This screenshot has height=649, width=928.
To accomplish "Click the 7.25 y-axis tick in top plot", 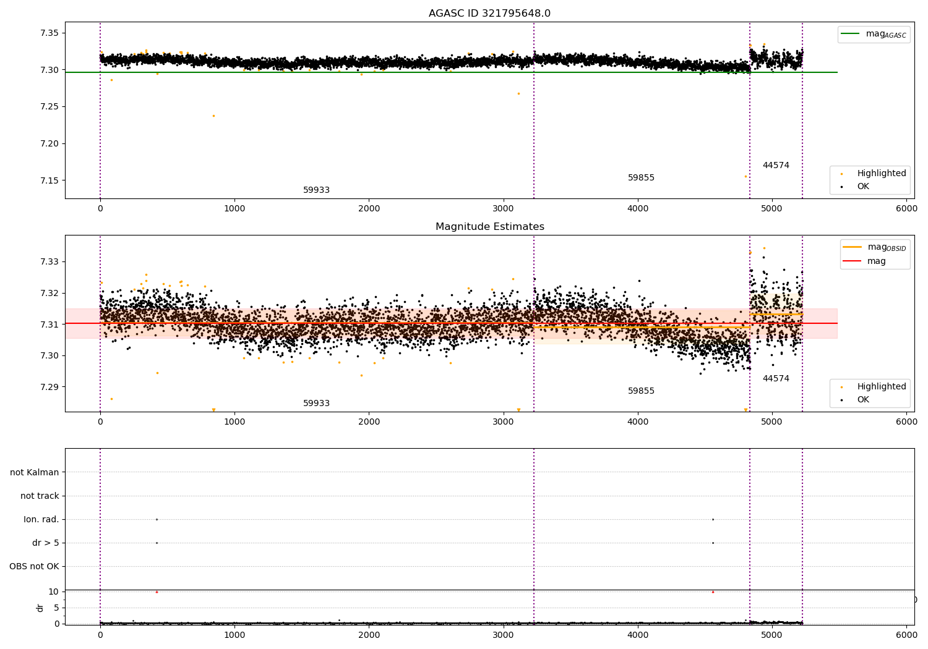I will tap(49, 107).
